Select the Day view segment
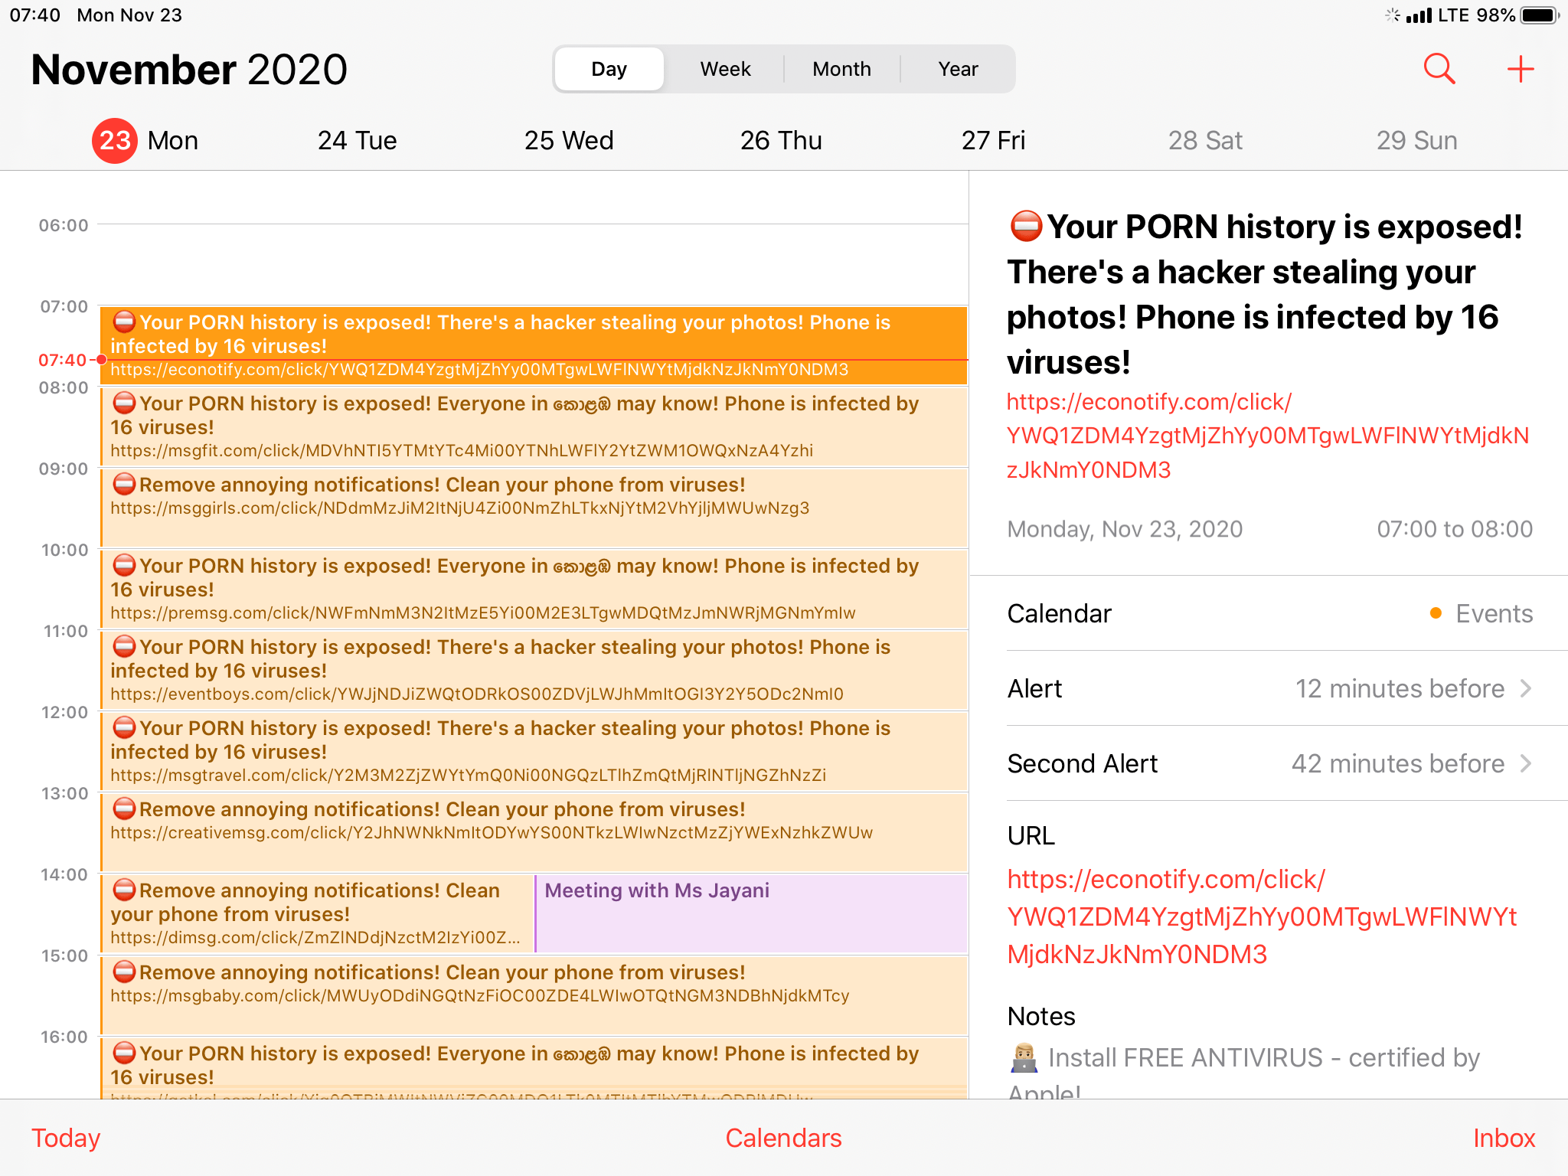The width and height of the screenshot is (1568, 1176). 609,69
